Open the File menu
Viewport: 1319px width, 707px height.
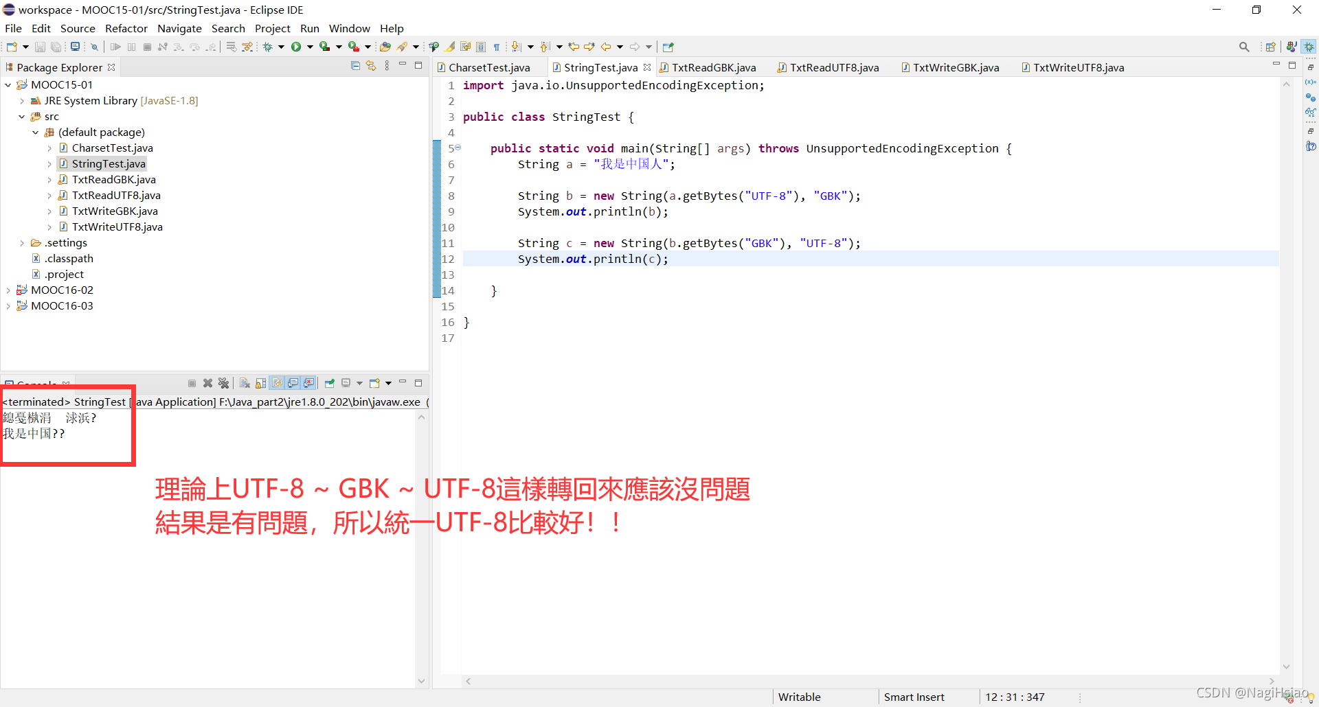point(13,28)
